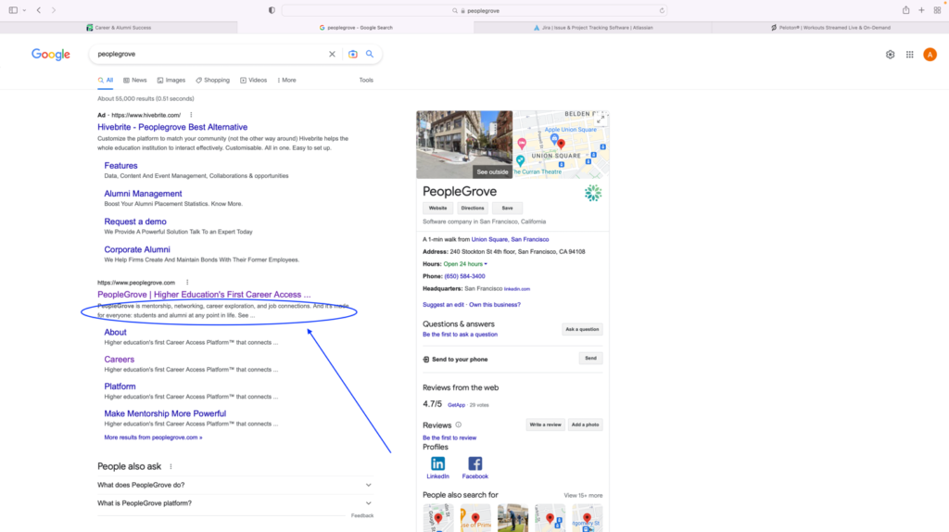Open the Google apps grid icon
This screenshot has width=949, height=532.
910,55
